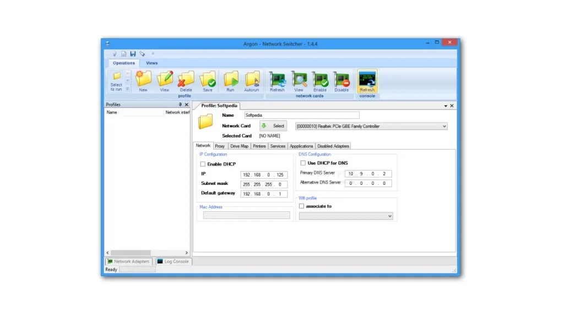Click the Select network card button
The image size is (564, 317).
tap(273, 125)
